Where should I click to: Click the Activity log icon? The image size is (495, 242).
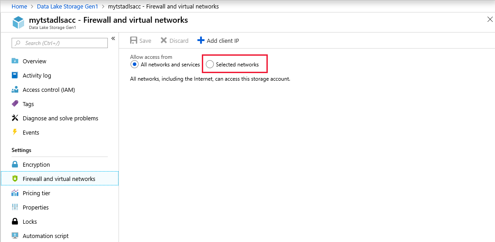(15, 75)
